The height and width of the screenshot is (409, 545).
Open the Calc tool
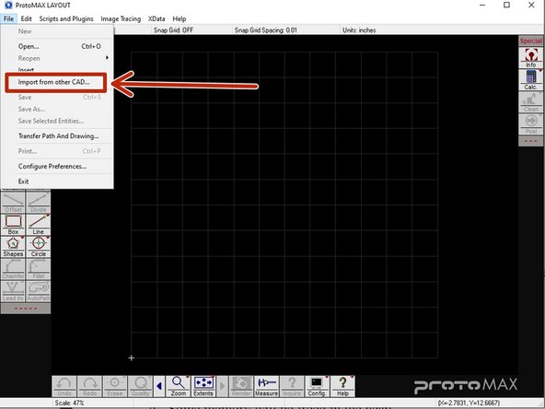531,80
